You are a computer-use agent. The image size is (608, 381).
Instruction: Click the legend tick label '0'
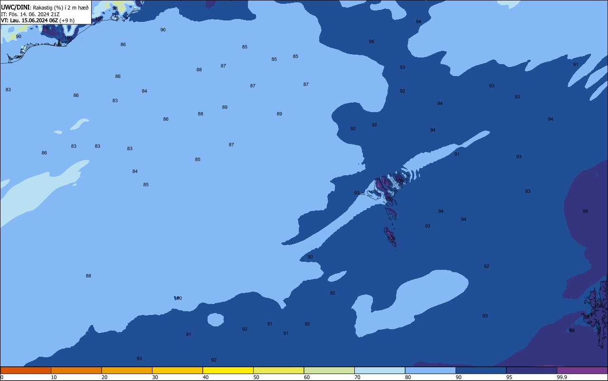(x=2, y=377)
